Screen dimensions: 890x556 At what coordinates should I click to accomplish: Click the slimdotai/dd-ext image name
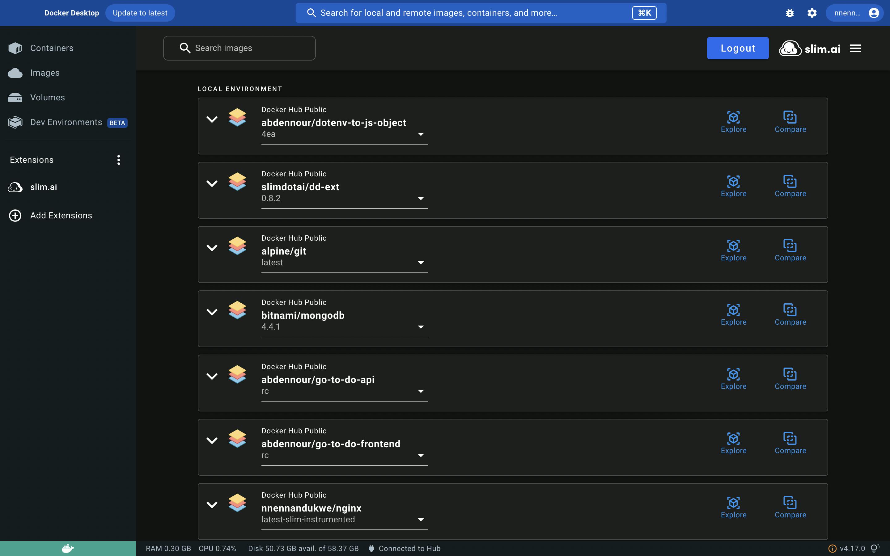(300, 187)
